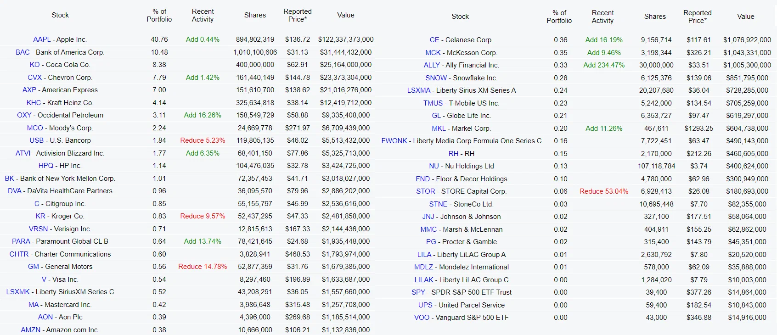Select the MCK McKesson ticker
Viewport: 777px width, 335px height.
[x=433, y=53]
